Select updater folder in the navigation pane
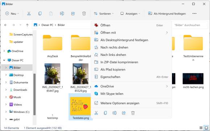This screenshot has width=210, height=131. pyautogui.click(x=16, y=42)
